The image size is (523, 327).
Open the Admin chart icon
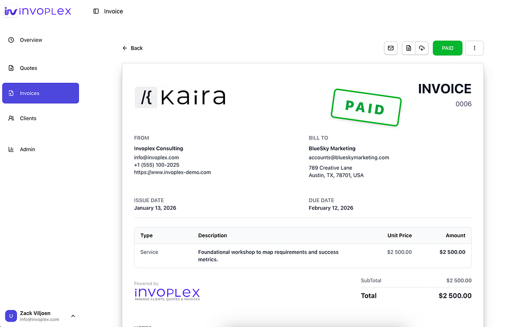pyautogui.click(x=11, y=149)
